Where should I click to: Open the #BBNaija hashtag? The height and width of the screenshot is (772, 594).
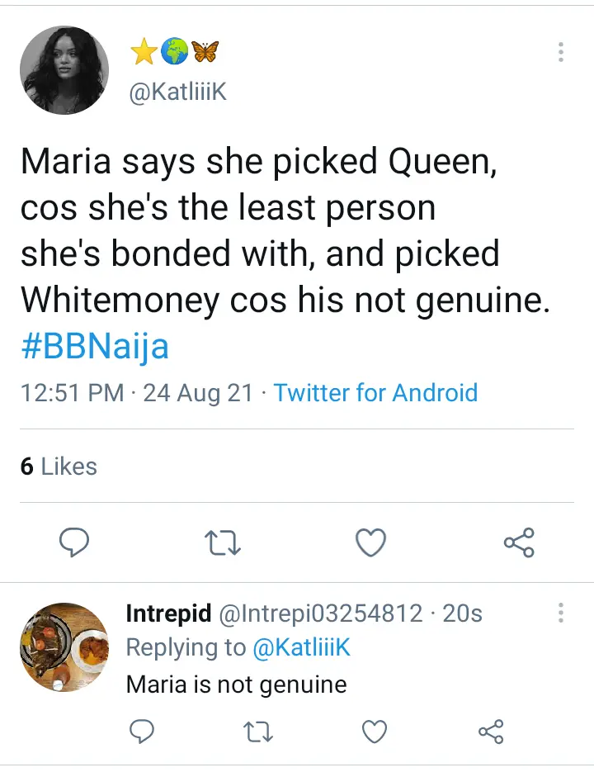click(x=95, y=346)
